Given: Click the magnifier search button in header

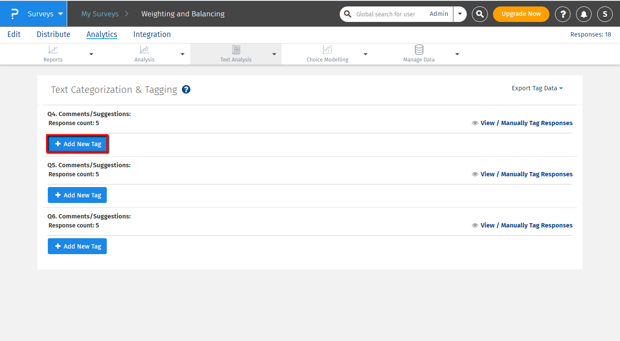Looking at the screenshot, I should pyautogui.click(x=480, y=14).
